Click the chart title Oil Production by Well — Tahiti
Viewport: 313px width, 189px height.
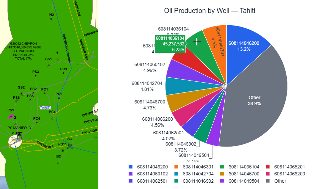pyautogui.click(x=210, y=11)
